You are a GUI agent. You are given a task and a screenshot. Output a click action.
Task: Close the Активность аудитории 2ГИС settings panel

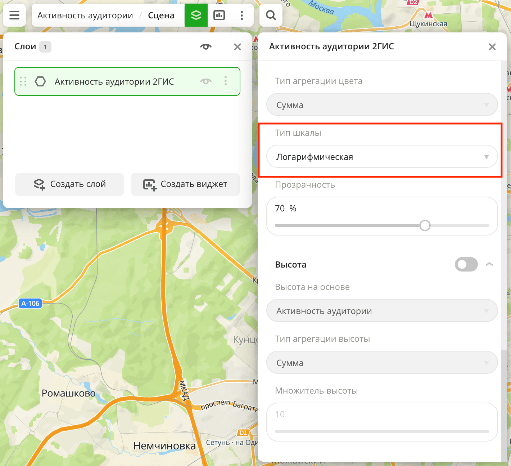492,47
